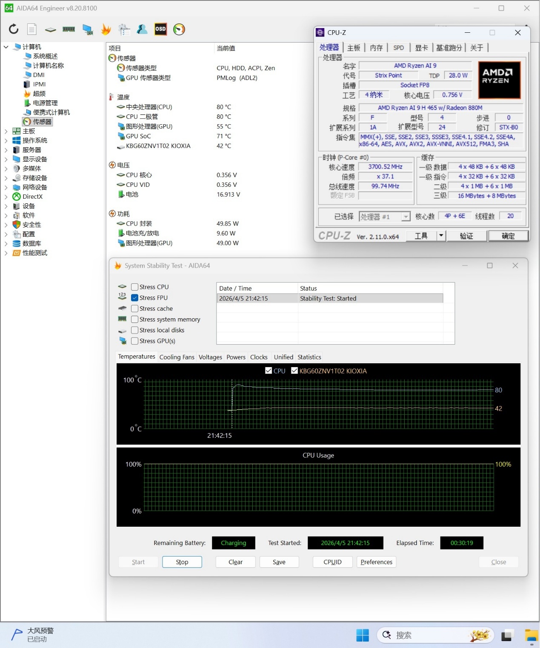The width and height of the screenshot is (540, 648).
Task: Open the report page toolbar icon
Action: click(32, 29)
